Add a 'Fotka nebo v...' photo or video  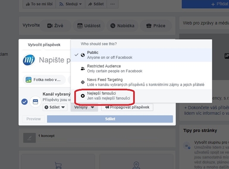pos(44,80)
